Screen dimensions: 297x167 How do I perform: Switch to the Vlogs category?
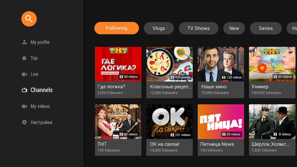pyautogui.click(x=159, y=28)
